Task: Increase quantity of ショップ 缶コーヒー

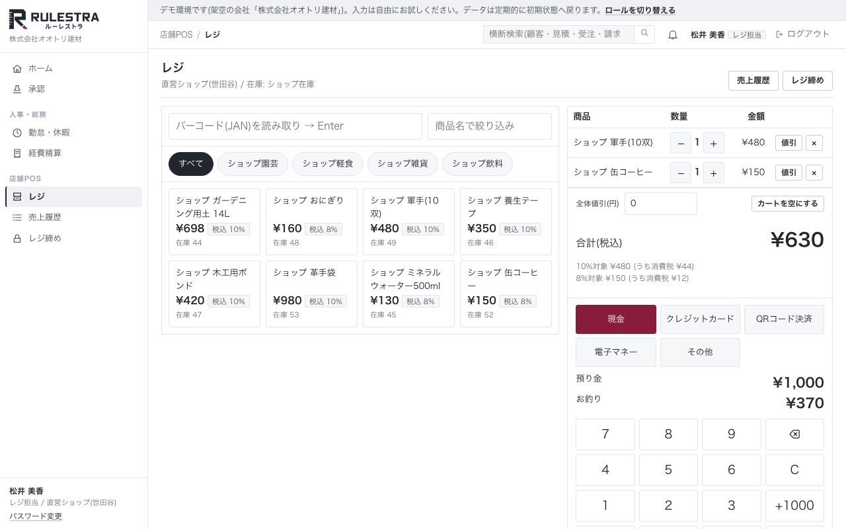Action: 714,173
